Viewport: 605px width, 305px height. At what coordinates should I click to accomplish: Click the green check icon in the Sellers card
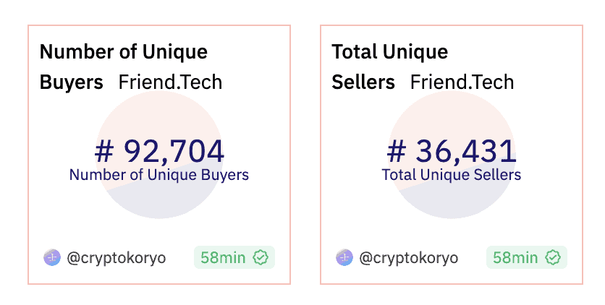(x=553, y=257)
